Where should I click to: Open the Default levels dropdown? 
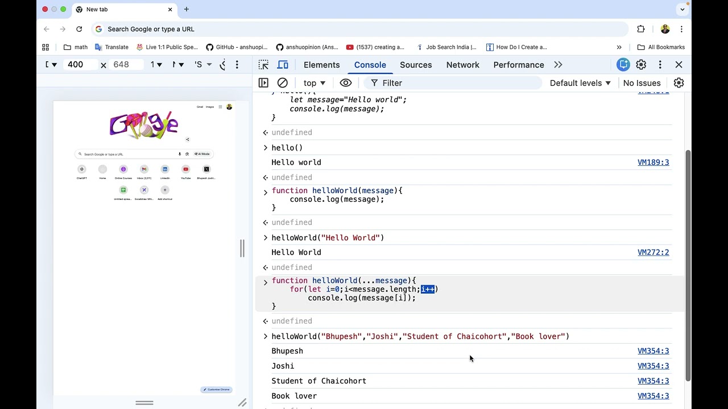point(580,83)
